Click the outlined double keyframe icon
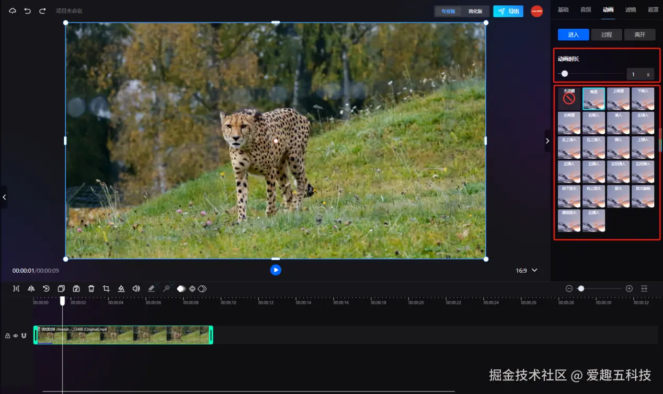 (x=202, y=288)
